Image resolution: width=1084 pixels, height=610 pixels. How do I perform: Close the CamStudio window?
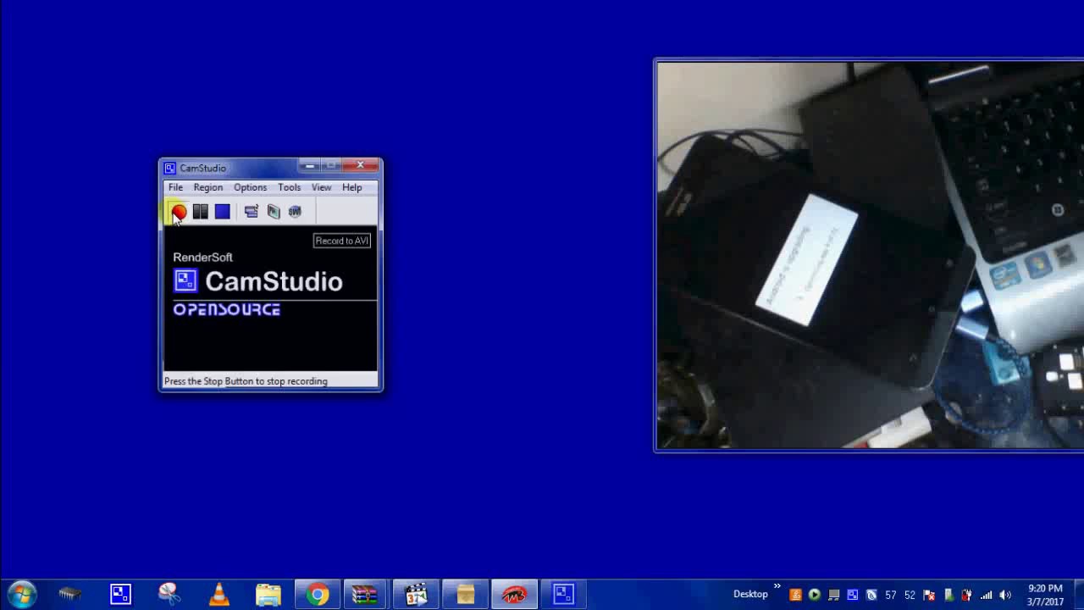(361, 166)
